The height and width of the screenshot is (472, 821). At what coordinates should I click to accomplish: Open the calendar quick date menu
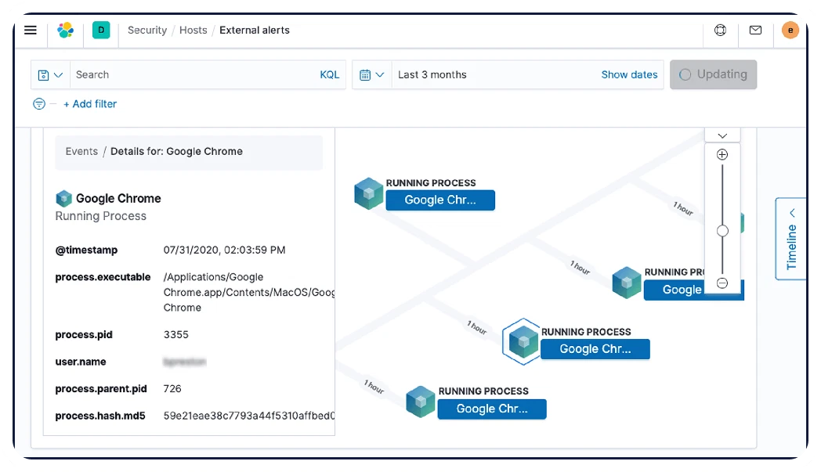(372, 75)
